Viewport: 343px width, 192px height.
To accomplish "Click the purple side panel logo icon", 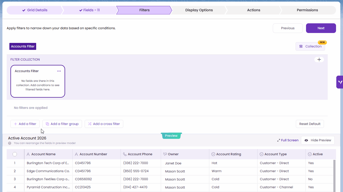I will (x=340, y=82).
